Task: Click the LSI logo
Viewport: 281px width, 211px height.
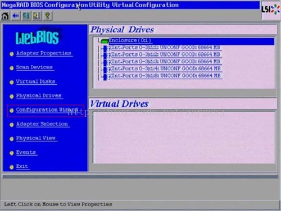Action: click(270, 10)
